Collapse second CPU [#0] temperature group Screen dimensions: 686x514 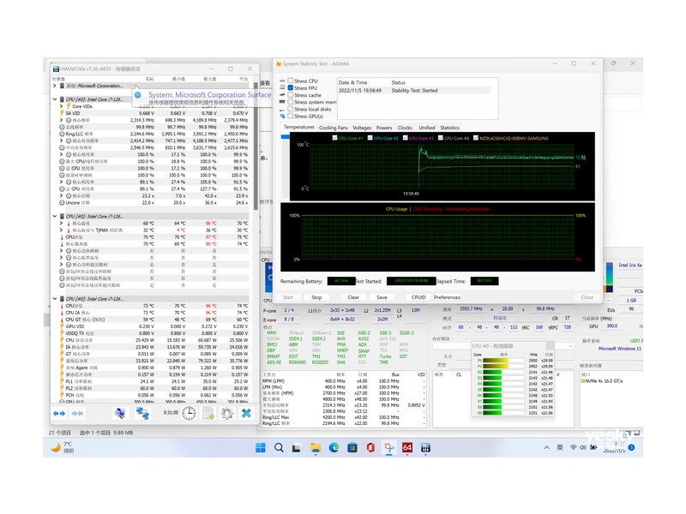pos(55,217)
